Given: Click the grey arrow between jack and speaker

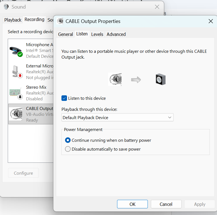Looking at the screenshot, I should pyautogui.click(x=136, y=80).
